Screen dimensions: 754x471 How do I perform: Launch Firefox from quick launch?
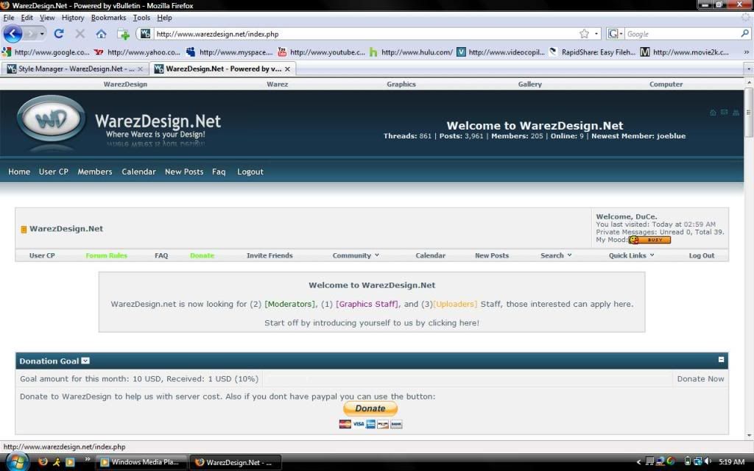point(43,462)
